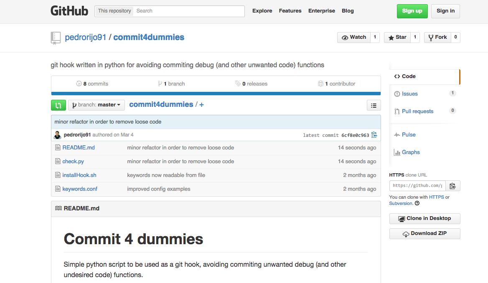Open the latest commit 6cf8e0c963 link
The image size is (488, 283).
click(x=355, y=135)
